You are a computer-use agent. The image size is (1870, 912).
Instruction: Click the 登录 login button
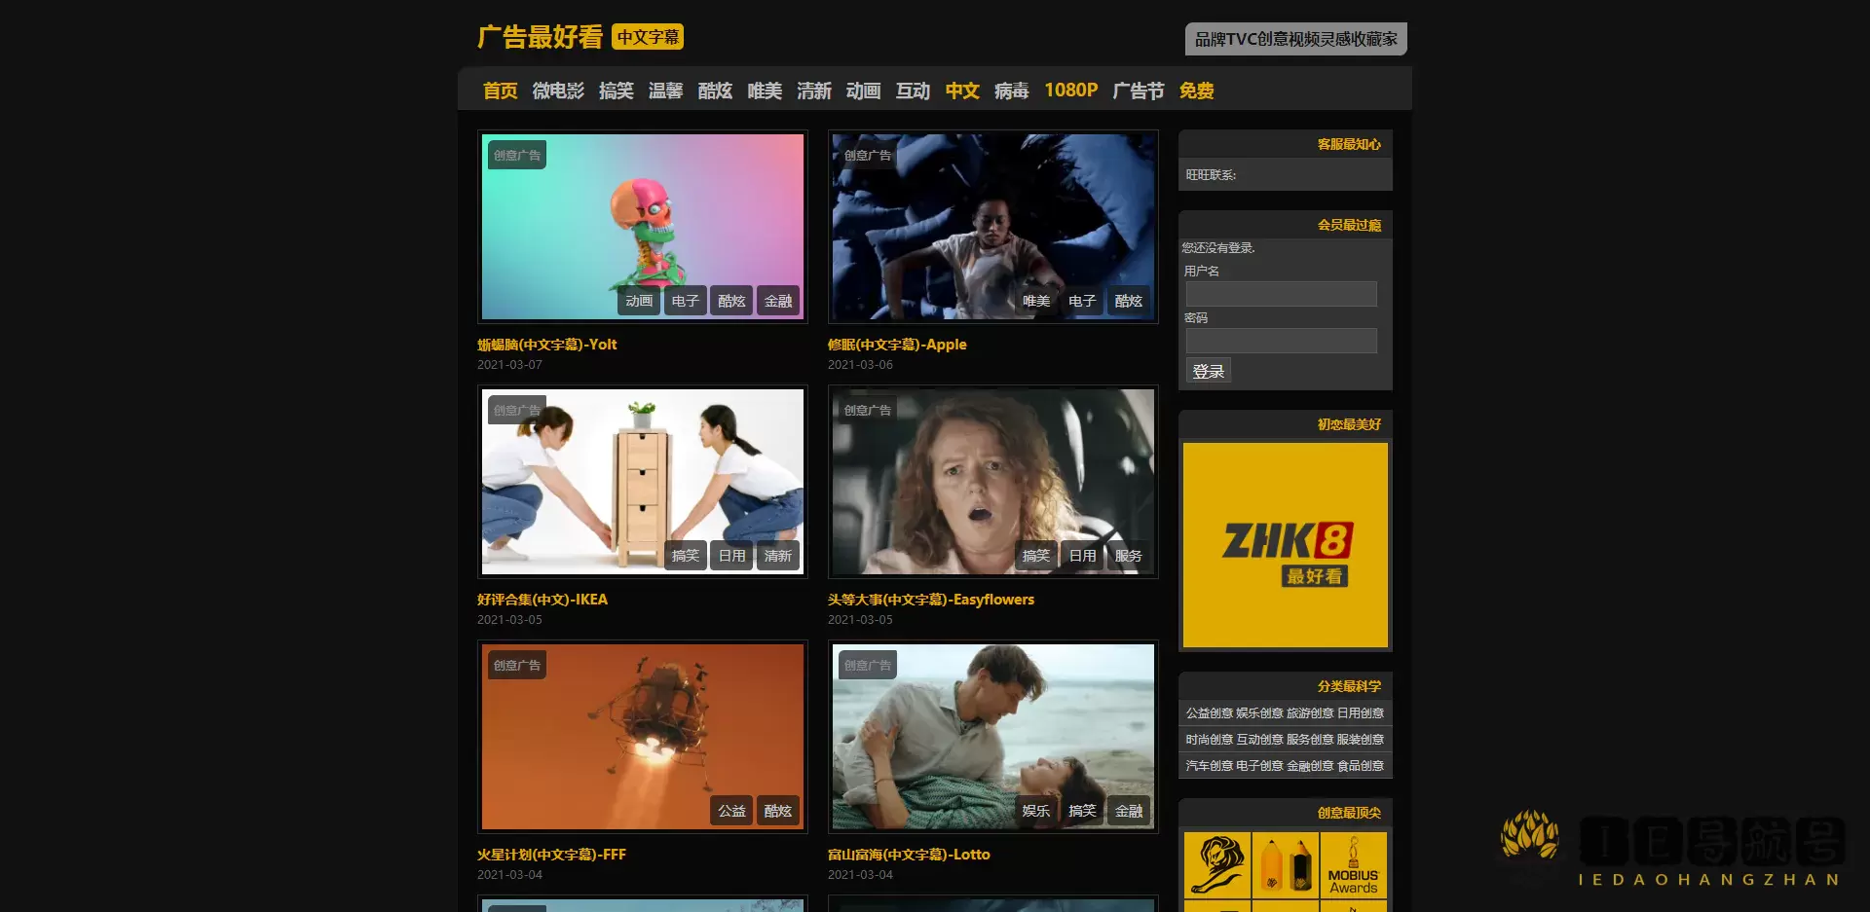point(1208,370)
